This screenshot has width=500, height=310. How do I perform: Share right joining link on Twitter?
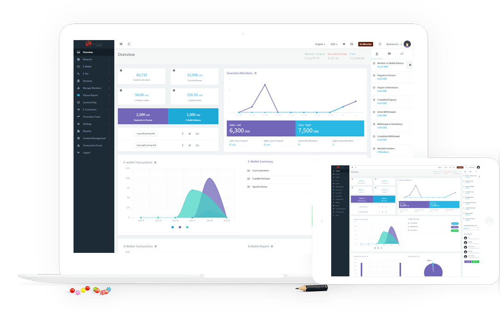[x=190, y=145]
